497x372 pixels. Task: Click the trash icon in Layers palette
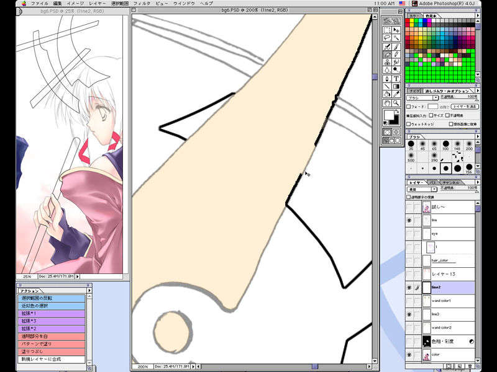tap(470, 366)
